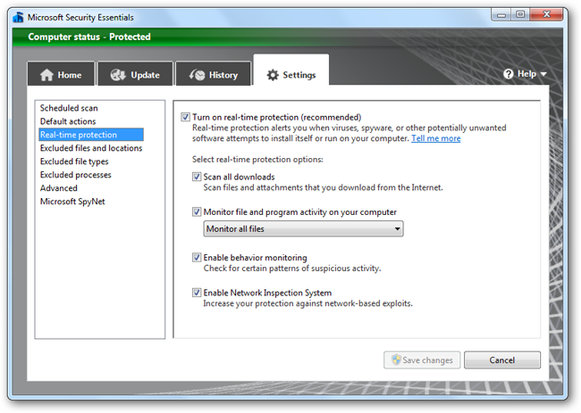This screenshot has width=581, height=413.
Task: Click text Scan files and attachments that you download
Action: [322, 187]
